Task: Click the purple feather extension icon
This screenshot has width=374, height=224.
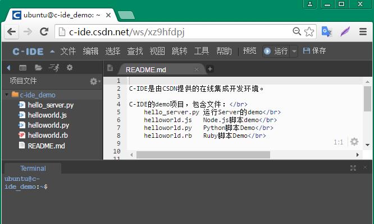Action: point(345,31)
